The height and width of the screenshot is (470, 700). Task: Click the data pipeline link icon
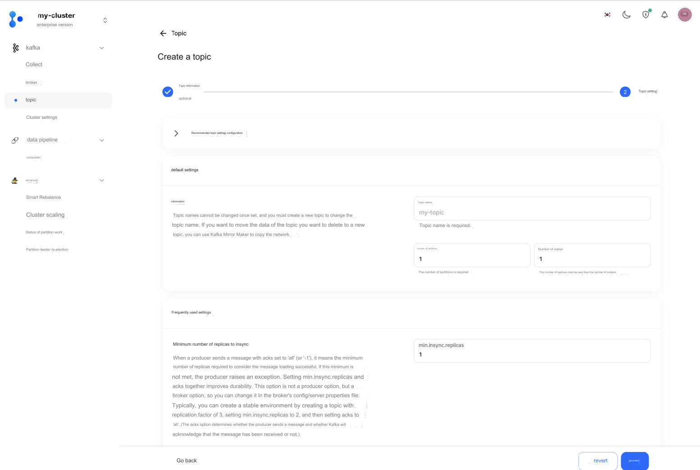15,140
